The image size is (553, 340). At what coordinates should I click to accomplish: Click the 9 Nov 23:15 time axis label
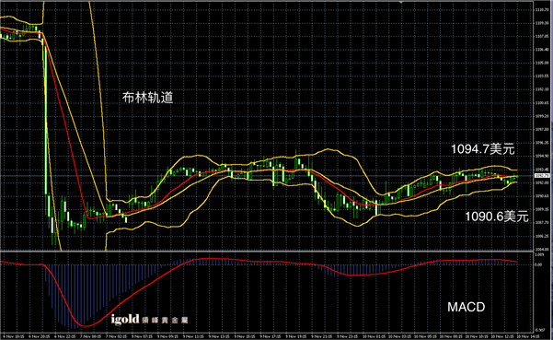[348, 336]
